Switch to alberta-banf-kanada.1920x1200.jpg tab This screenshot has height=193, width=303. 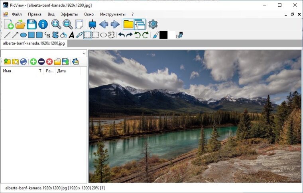click(x=34, y=43)
